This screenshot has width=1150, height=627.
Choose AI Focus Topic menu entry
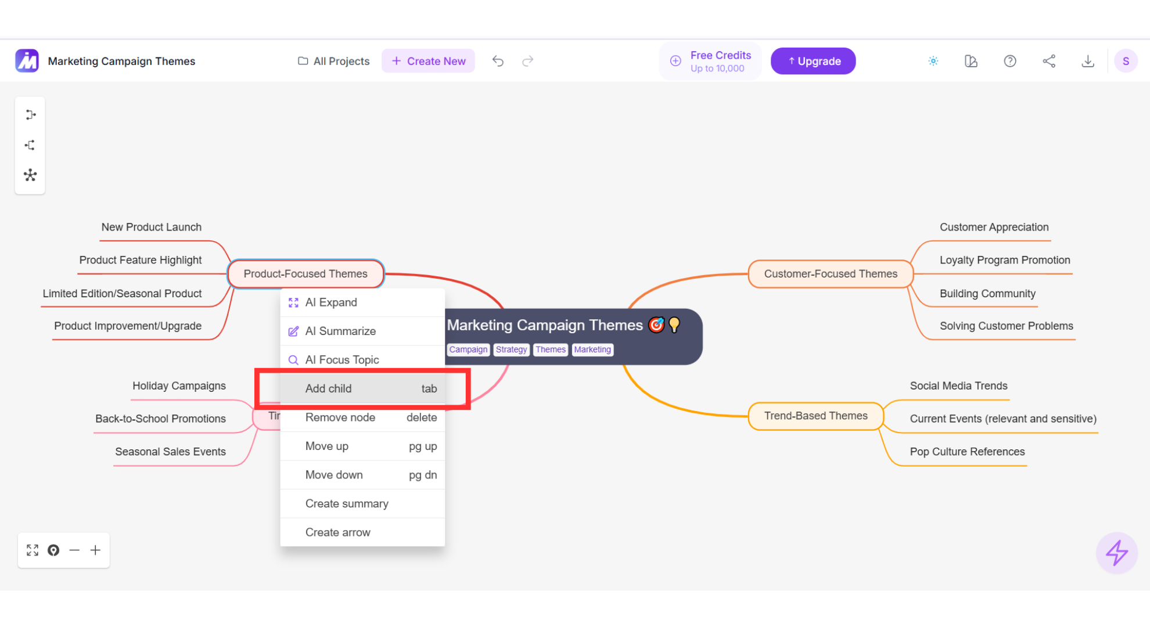[362, 360]
